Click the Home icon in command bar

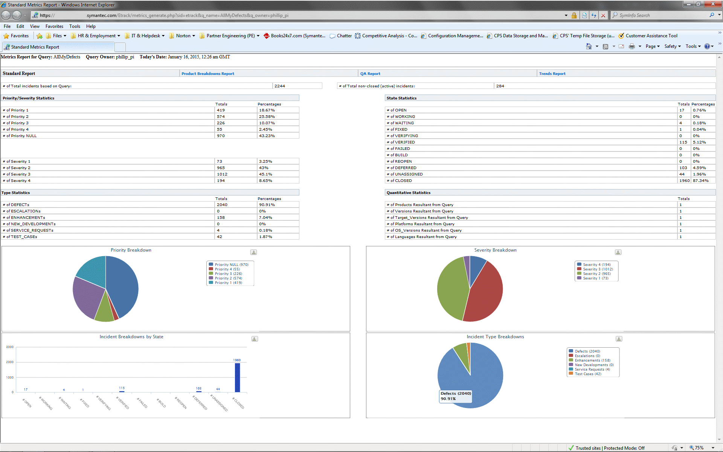(x=589, y=46)
